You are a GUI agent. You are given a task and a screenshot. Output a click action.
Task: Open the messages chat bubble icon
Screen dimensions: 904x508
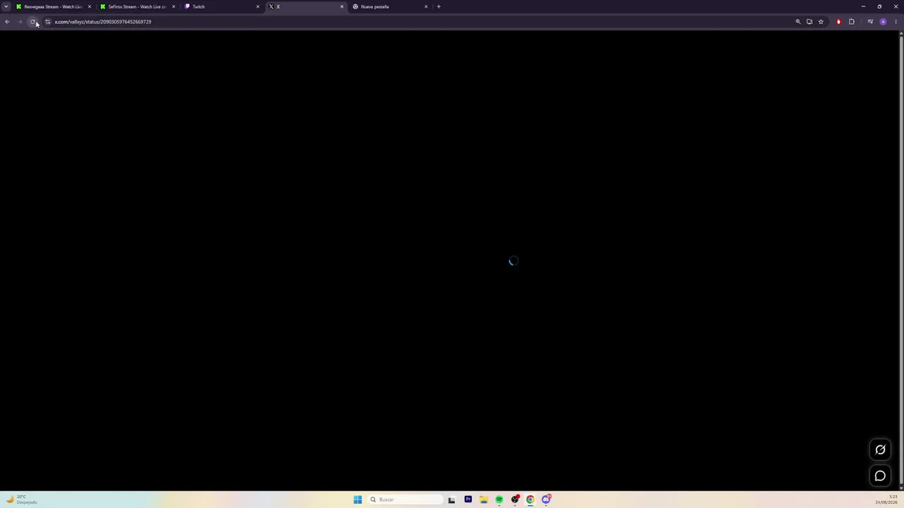[x=880, y=476]
